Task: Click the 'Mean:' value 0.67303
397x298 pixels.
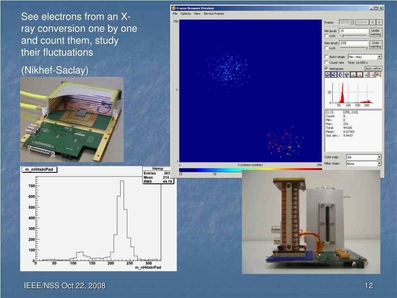Action: click(x=349, y=132)
